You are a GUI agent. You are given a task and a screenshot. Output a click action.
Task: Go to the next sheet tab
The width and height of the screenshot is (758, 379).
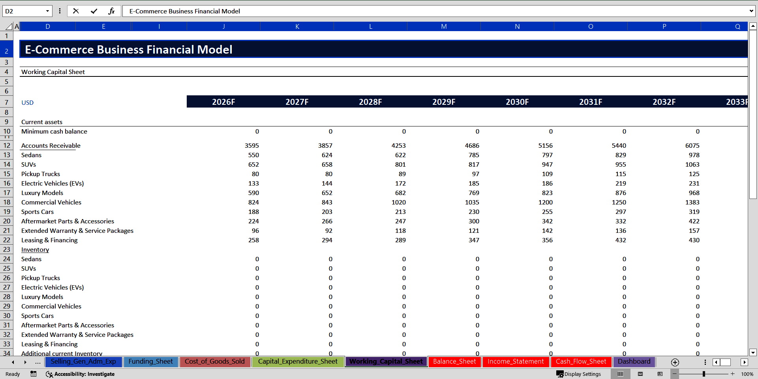25,362
